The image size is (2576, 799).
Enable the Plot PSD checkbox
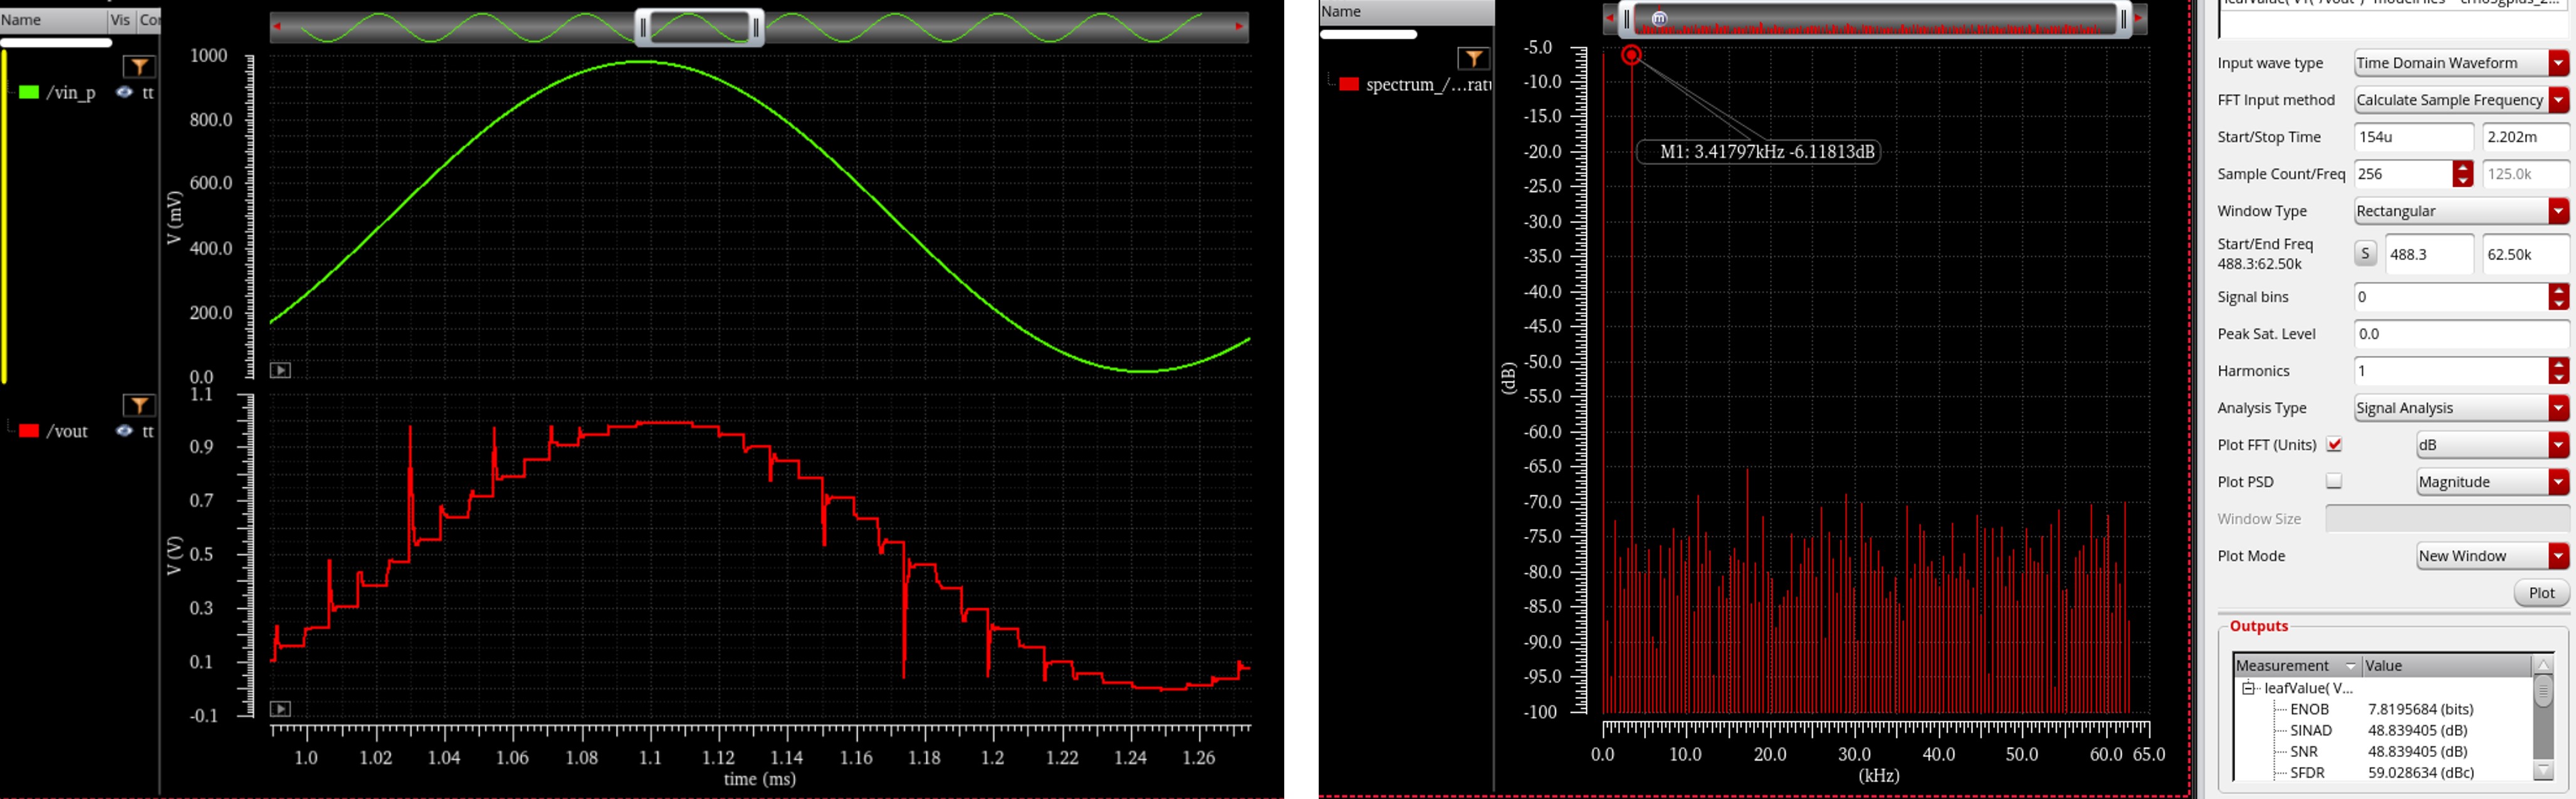click(2334, 482)
